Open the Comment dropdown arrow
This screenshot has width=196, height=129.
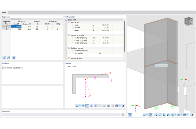(119, 115)
